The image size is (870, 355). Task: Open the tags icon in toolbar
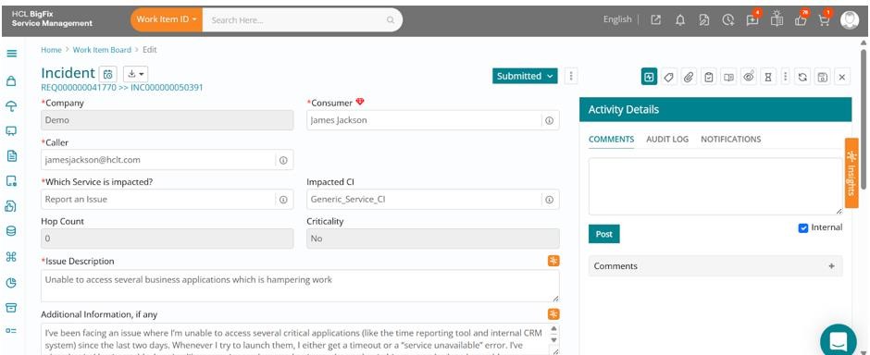coord(668,77)
